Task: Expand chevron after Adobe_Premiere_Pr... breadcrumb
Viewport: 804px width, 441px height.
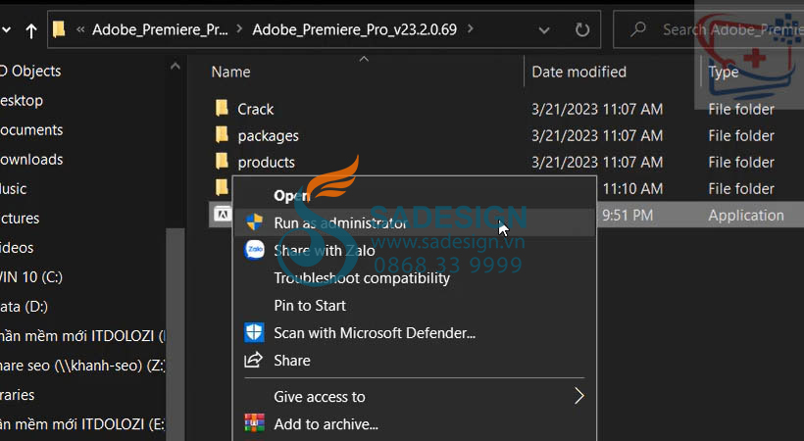Action: (239, 29)
